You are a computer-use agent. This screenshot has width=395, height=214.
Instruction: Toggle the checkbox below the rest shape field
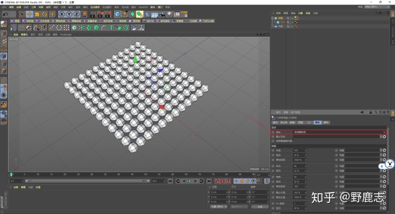294,141
